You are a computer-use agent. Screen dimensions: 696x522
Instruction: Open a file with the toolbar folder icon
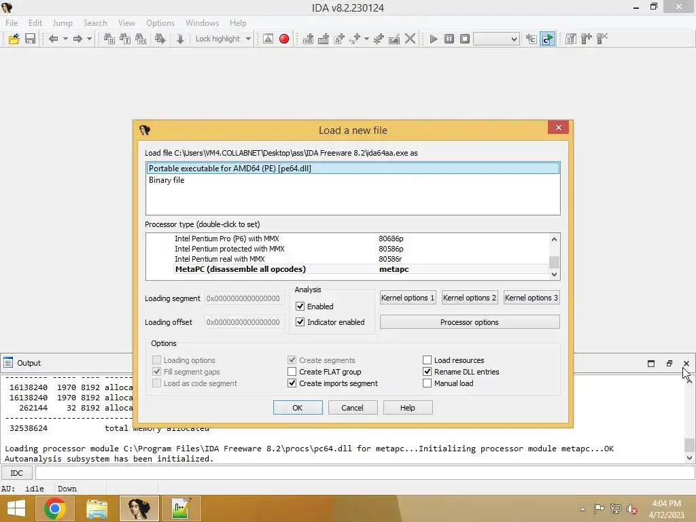coord(14,39)
